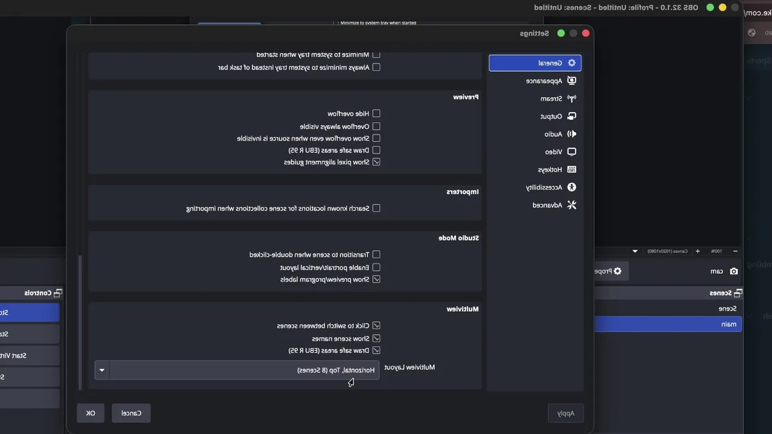Click the Controls dock float icon in OBS window
The height and width of the screenshot is (434, 772).
point(58,293)
